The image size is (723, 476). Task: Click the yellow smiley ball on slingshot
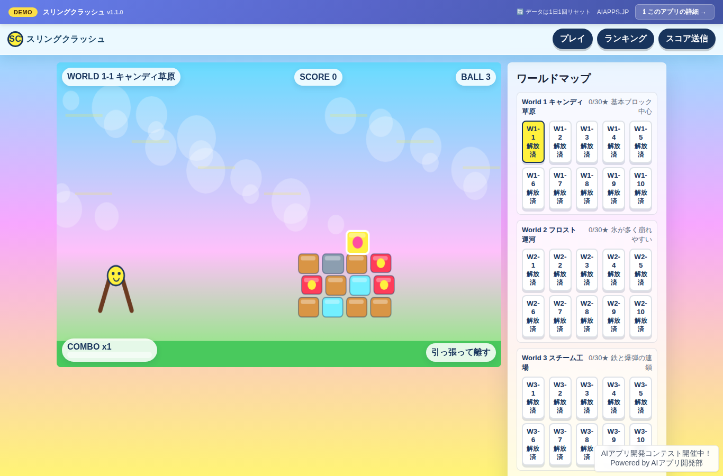(116, 276)
